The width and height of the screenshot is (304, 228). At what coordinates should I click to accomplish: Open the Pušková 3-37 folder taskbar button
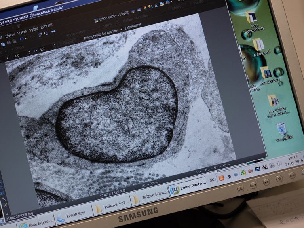[112, 206]
